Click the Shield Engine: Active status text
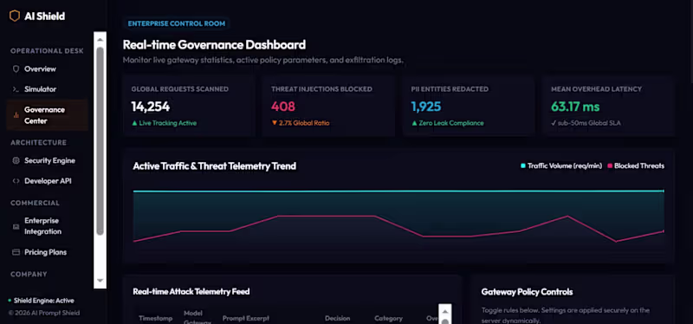Viewport: 693px width, 324px height. pyautogui.click(x=44, y=301)
